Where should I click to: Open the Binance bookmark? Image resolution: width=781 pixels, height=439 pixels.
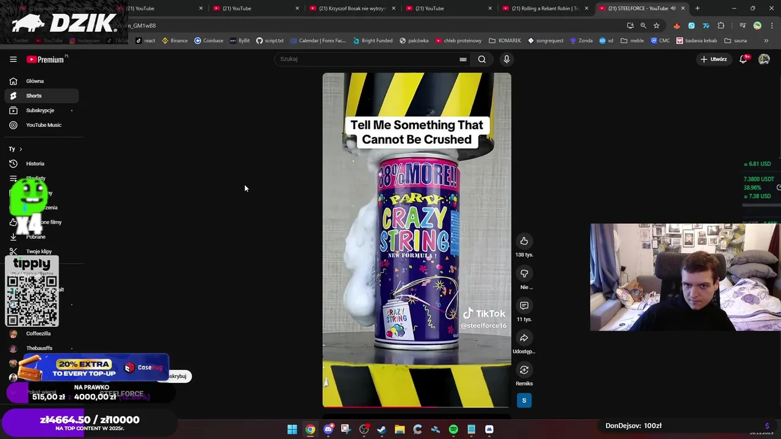[175, 41]
